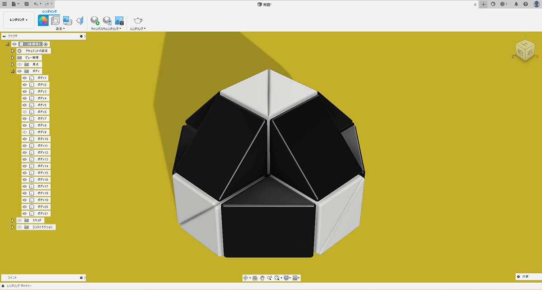This screenshot has height=290, width=542.
Task: Open the notifications bell
Action: [516, 4]
